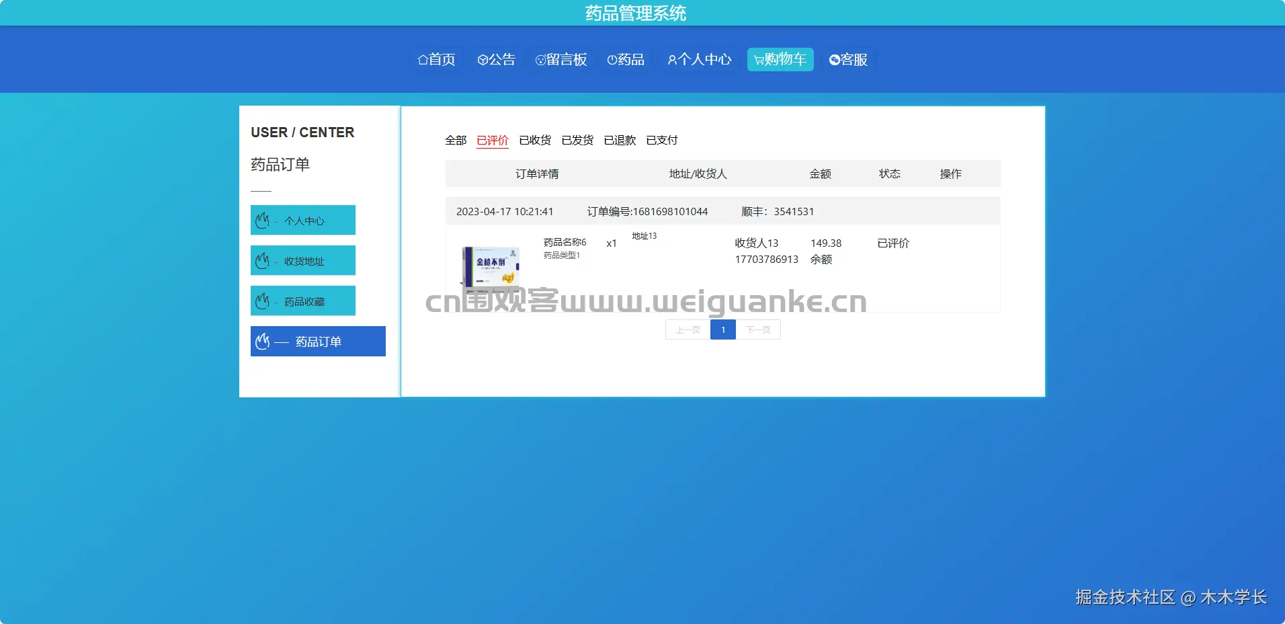
Task: Click the person icon beside 个人中心
Action: 672,60
